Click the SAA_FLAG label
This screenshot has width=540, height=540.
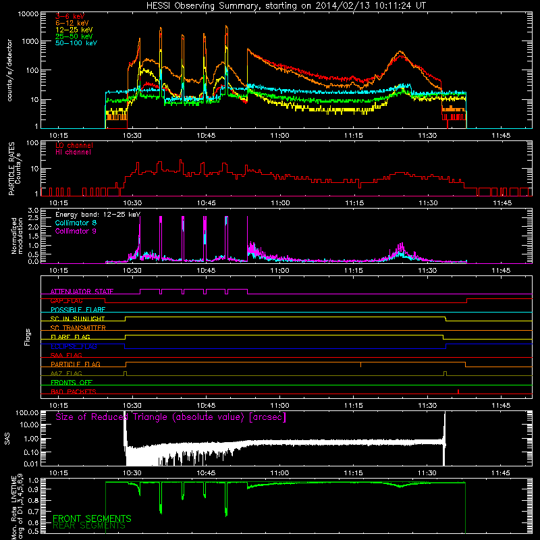click(x=66, y=355)
